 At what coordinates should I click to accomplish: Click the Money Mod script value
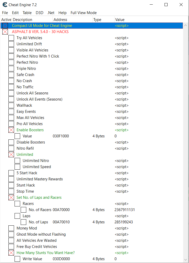[x=122, y=228]
